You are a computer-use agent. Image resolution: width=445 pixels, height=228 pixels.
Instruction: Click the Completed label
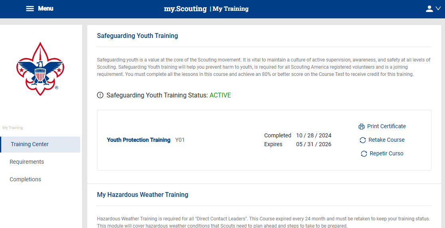point(277,135)
